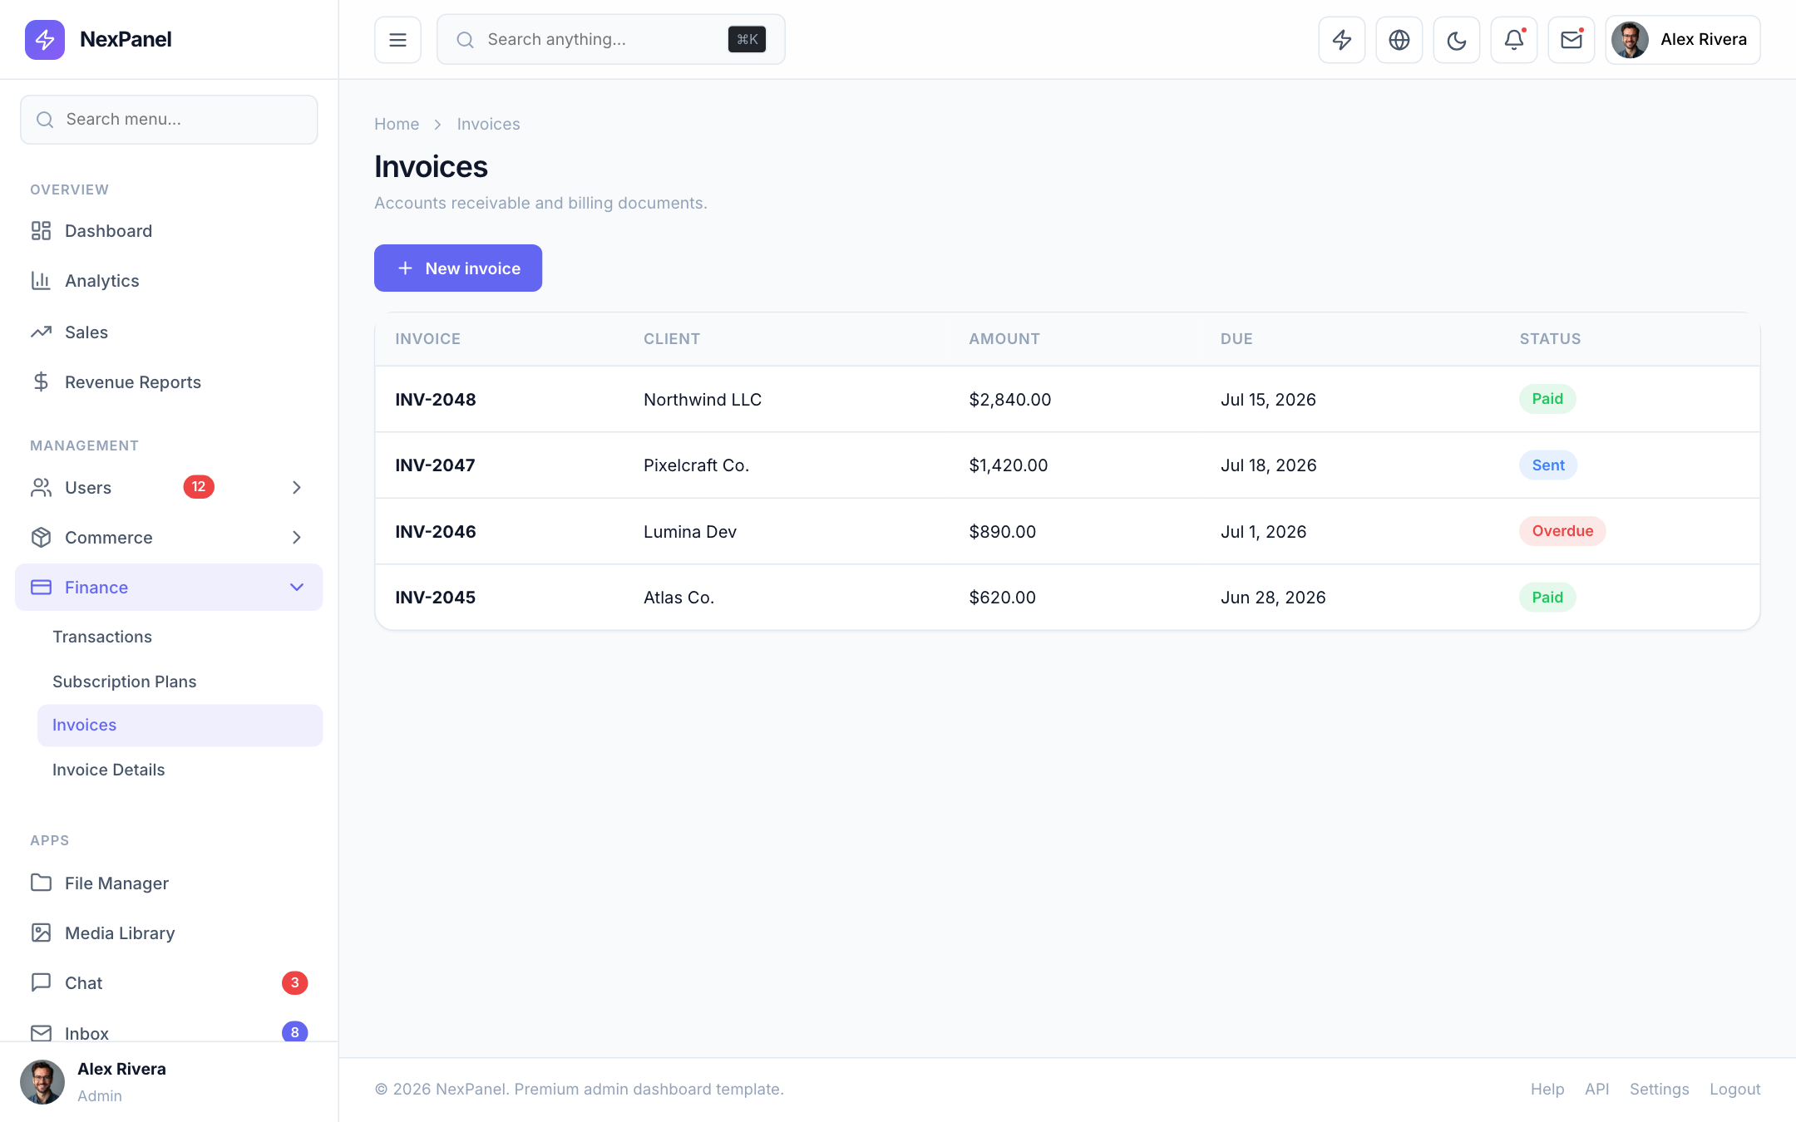This screenshot has width=1796, height=1122.
Task: Open Dashboard in the sidebar
Action: (169, 231)
